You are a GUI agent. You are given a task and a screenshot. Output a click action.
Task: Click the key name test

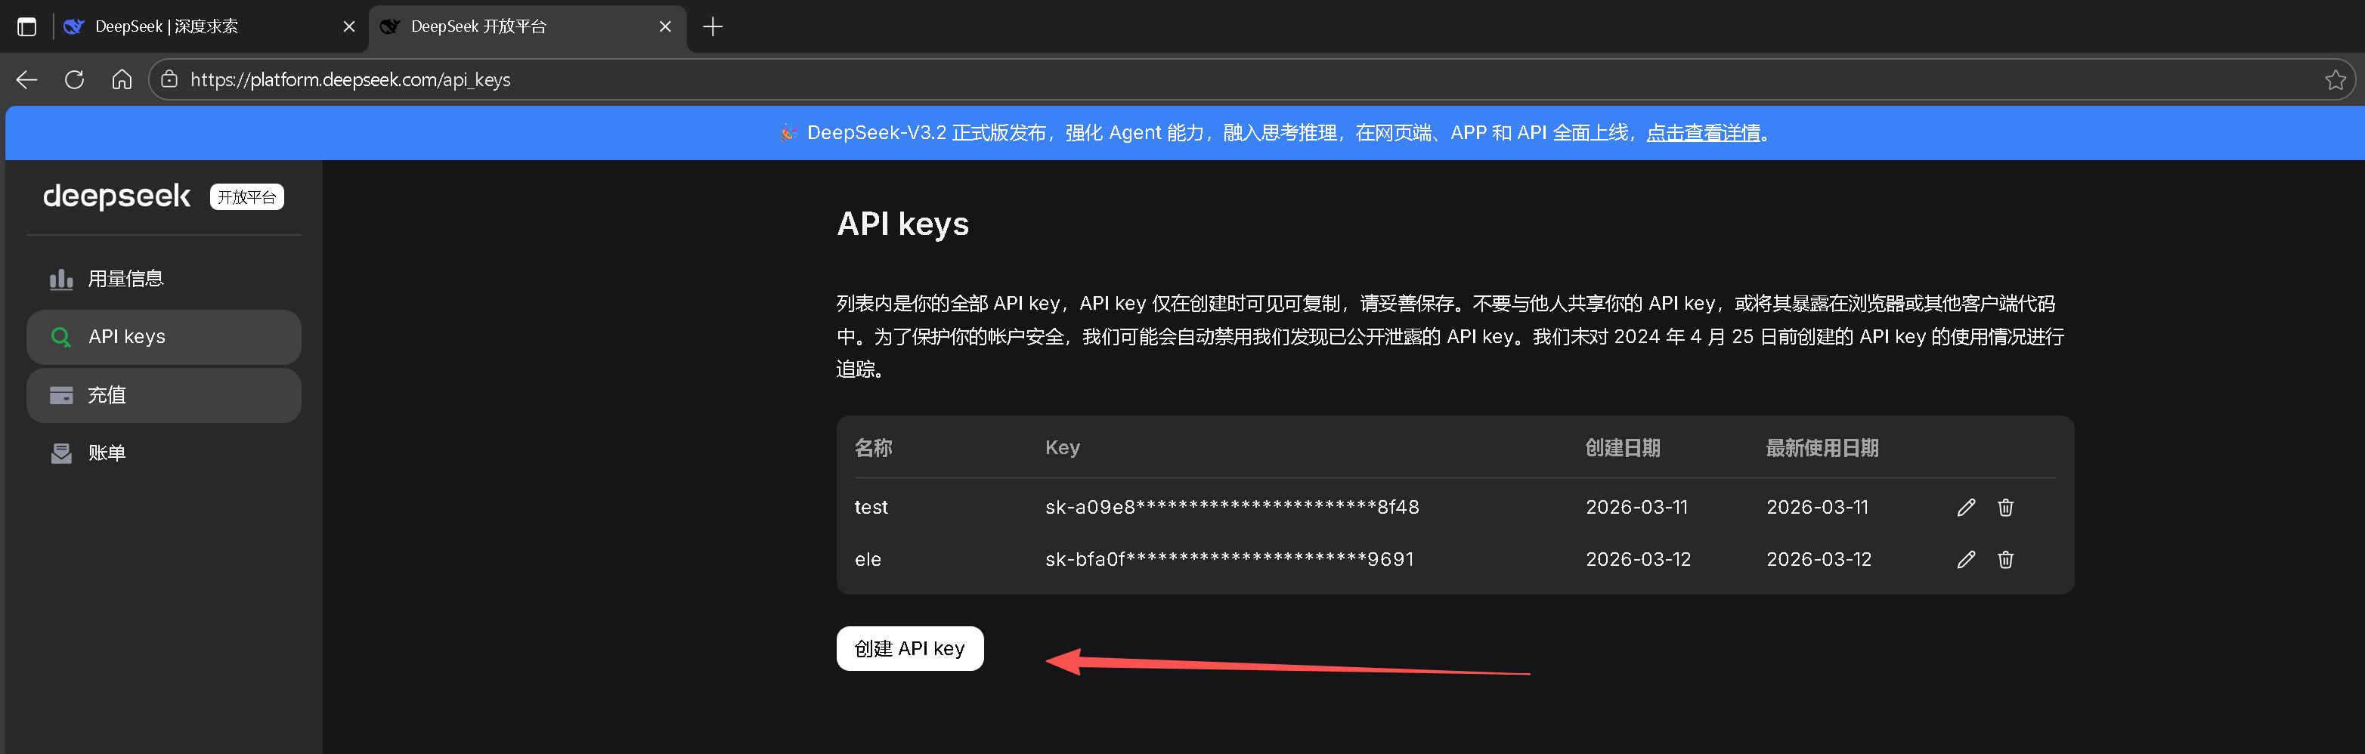click(871, 507)
